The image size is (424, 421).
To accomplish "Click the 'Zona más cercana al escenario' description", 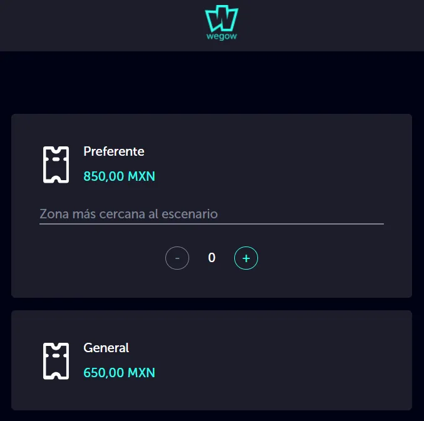I will [x=128, y=214].
